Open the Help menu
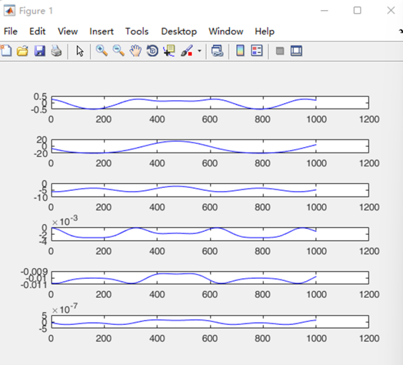403x365 pixels. 264,31
